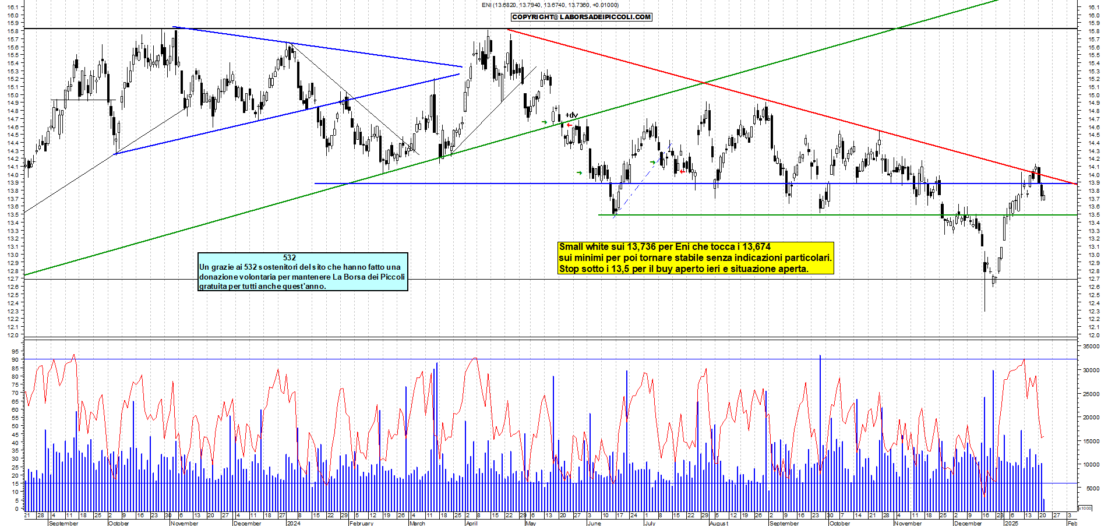1101x526 pixels.
Task: Click the COPYRIGHT@LABORSADEIPICCOLI.COM label
Action: point(581,17)
